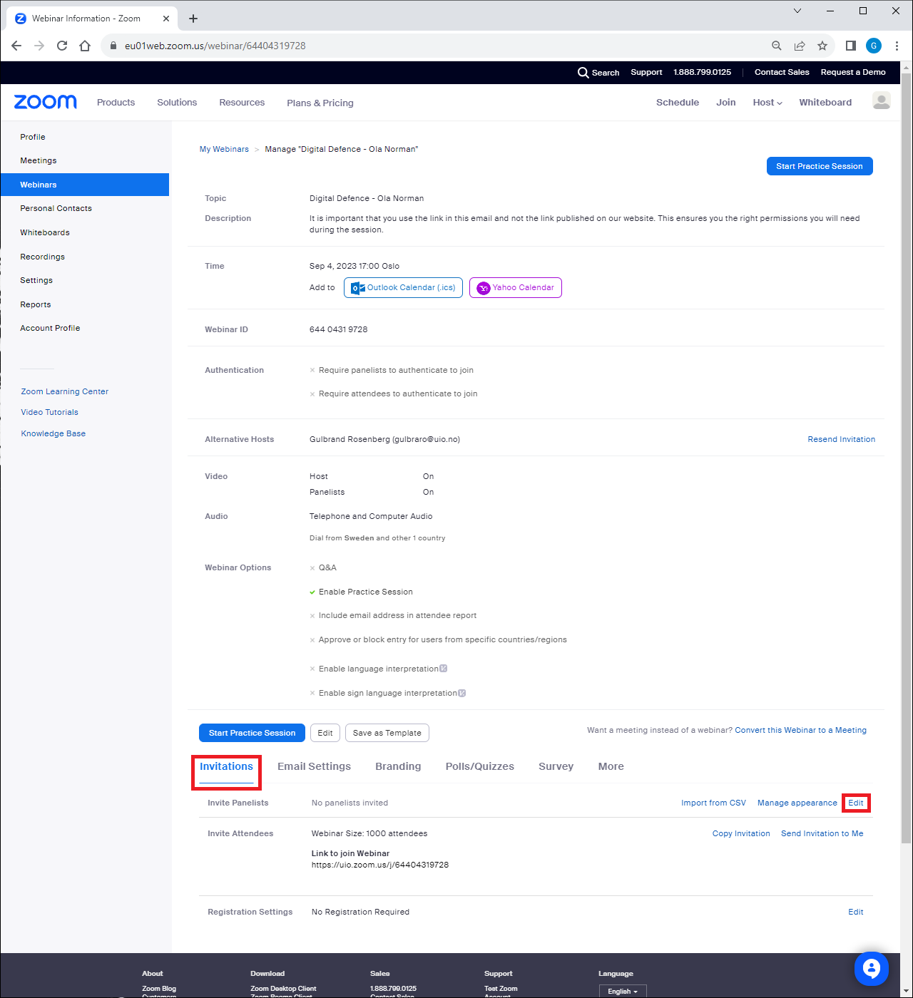The image size is (913, 998).
Task: Expand the Host dropdown menu
Action: click(767, 103)
